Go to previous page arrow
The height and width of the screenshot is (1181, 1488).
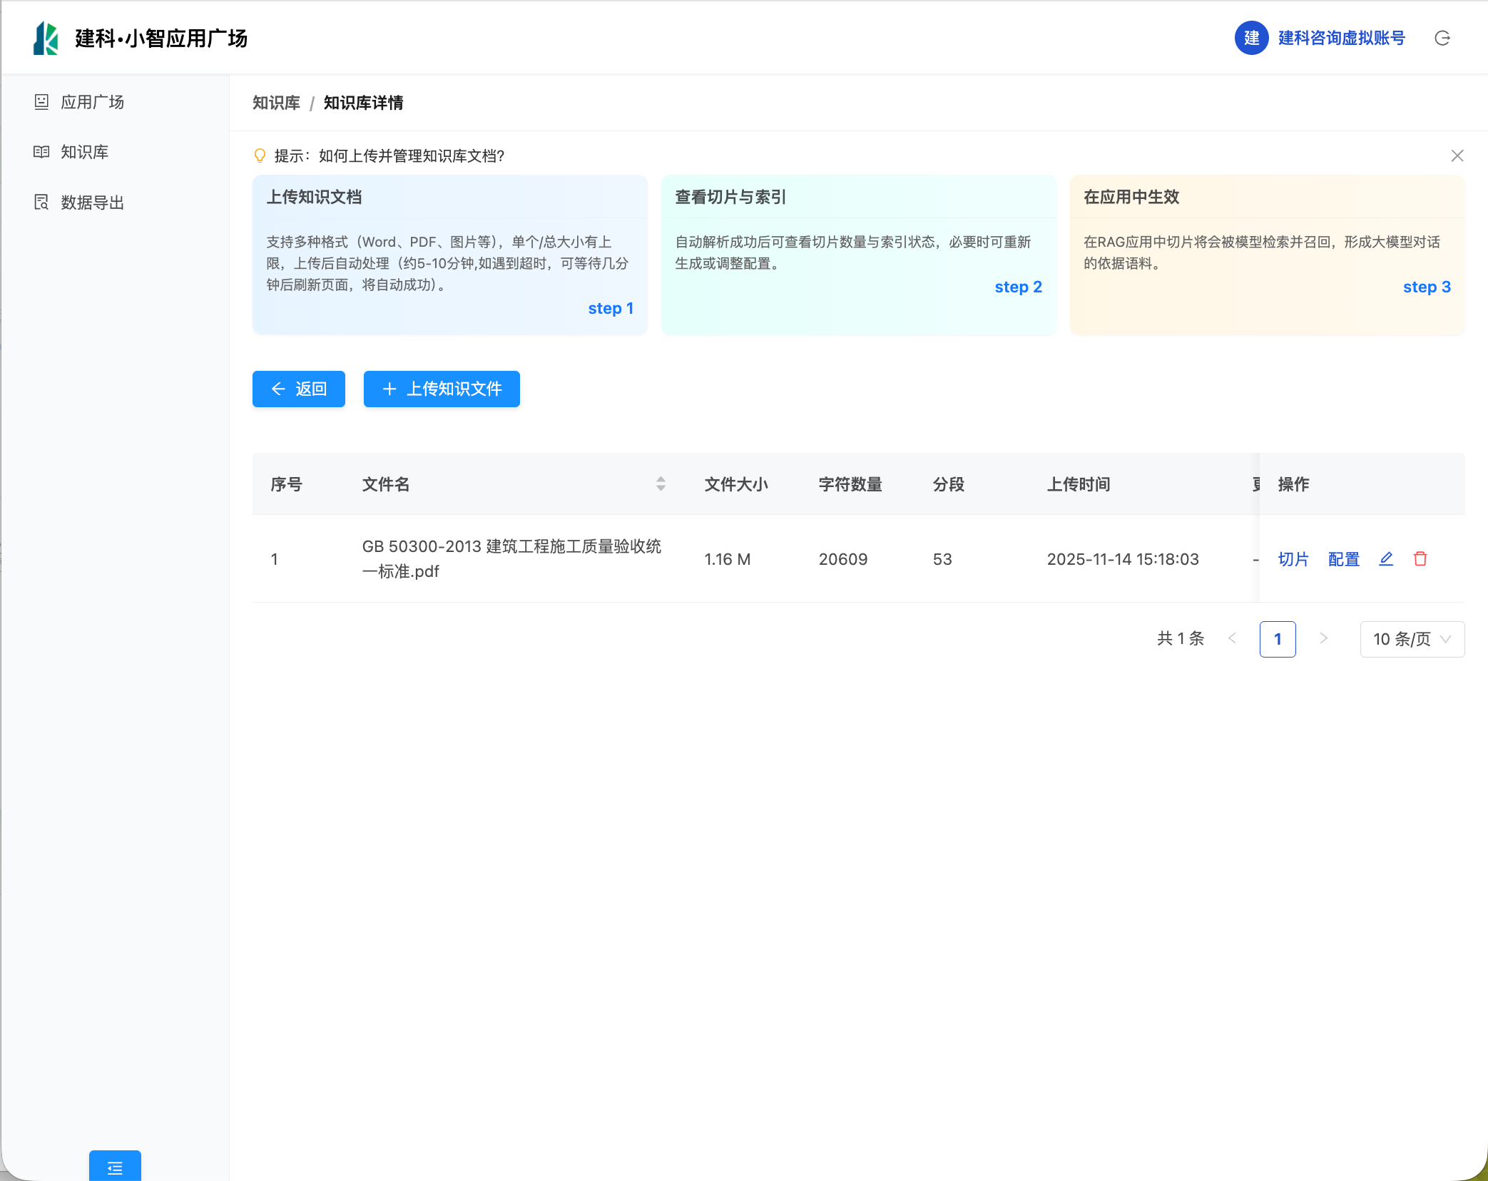[1232, 639]
